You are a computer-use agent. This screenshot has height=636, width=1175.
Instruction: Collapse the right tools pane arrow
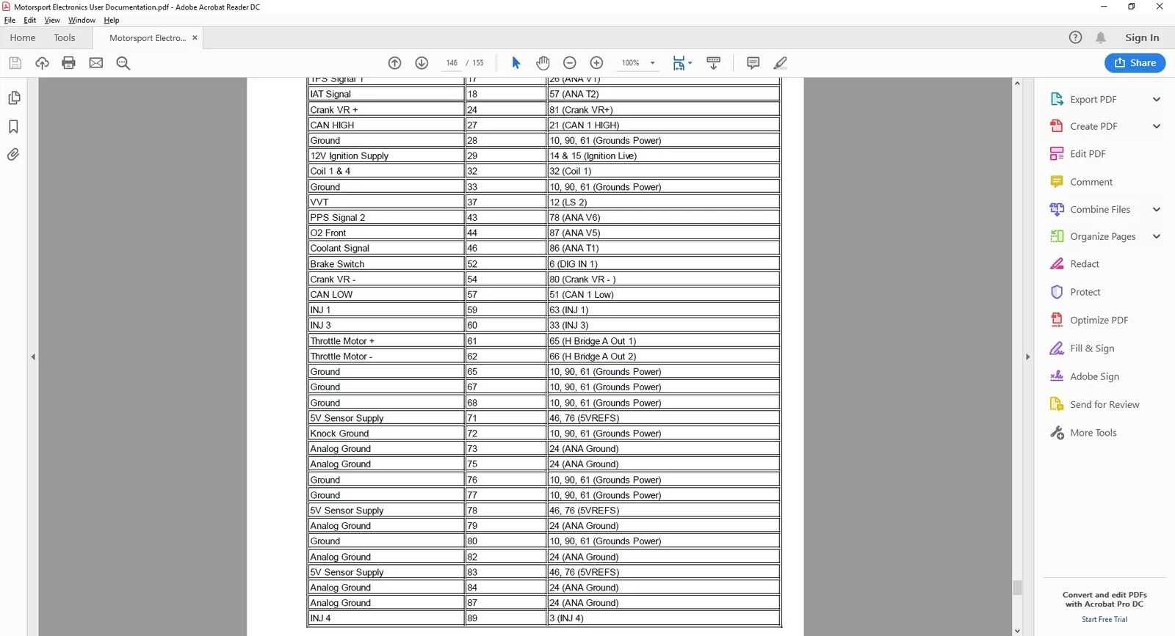pos(1027,357)
